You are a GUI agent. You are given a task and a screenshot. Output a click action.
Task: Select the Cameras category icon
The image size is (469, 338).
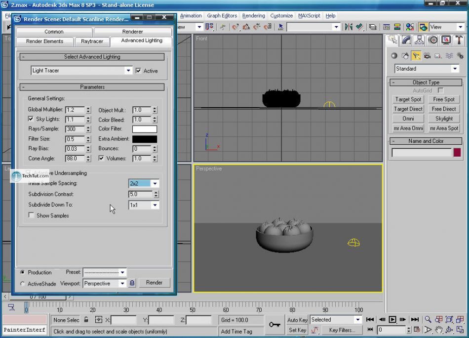coord(427,56)
